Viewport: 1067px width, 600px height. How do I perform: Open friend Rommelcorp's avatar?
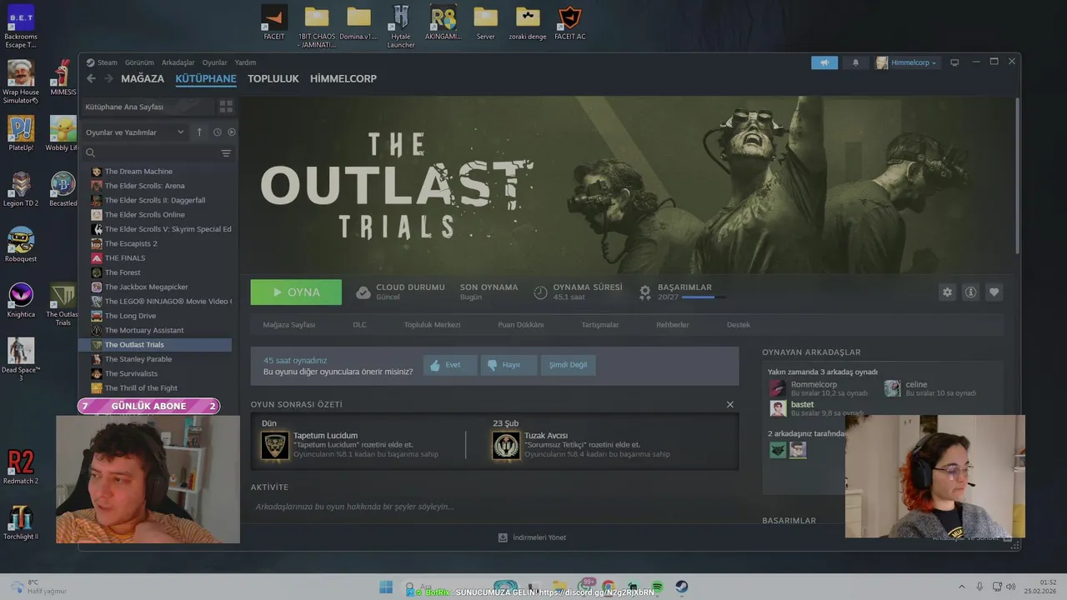click(x=777, y=388)
